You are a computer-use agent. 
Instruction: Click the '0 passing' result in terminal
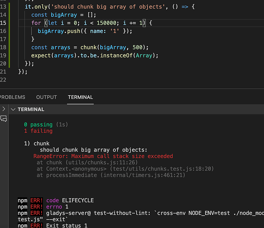click(38, 124)
